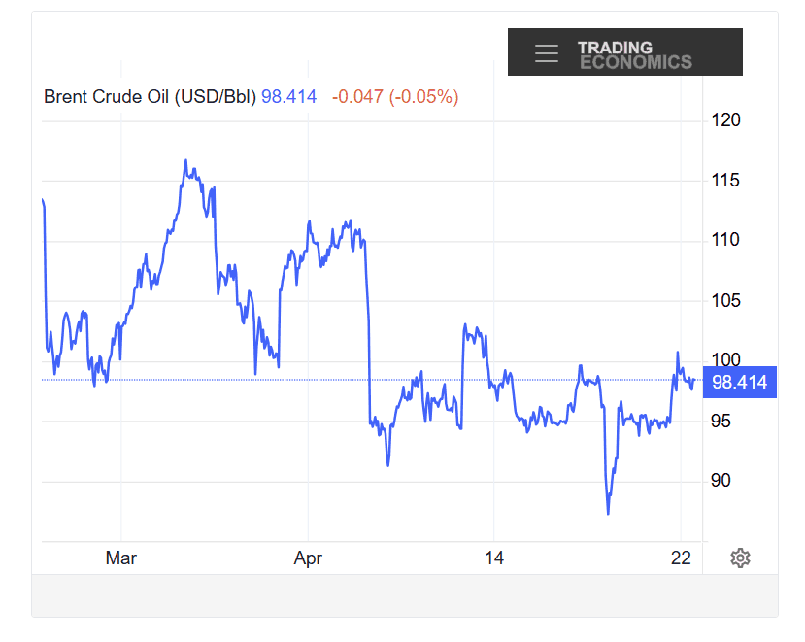Expand the Trading Economics navigation menu

(547, 53)
